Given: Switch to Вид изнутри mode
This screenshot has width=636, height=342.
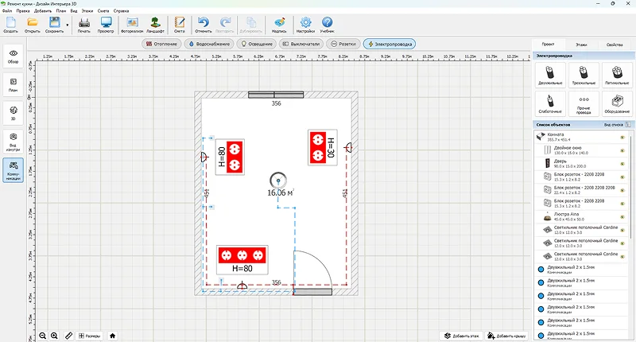Looking at the screenshot, I should [x=13, y=142].
